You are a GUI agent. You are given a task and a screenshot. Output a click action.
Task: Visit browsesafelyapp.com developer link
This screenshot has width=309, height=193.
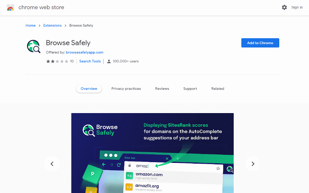coord(84,52)
